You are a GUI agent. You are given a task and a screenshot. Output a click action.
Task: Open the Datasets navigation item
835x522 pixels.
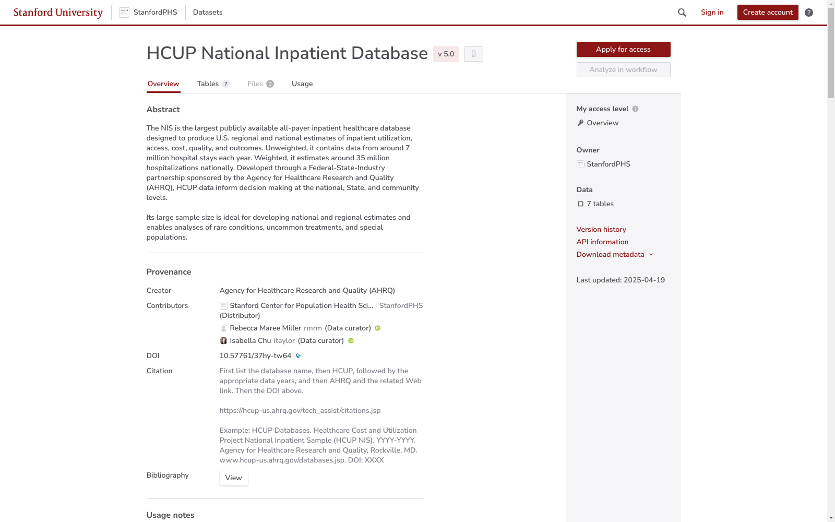tap(208, 13)
